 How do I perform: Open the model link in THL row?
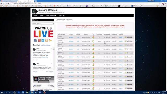point(71,37)
